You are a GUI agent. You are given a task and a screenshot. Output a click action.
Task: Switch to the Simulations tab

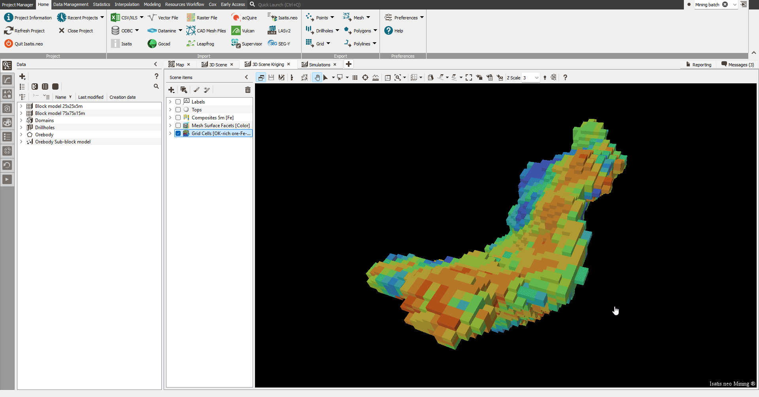319,64
